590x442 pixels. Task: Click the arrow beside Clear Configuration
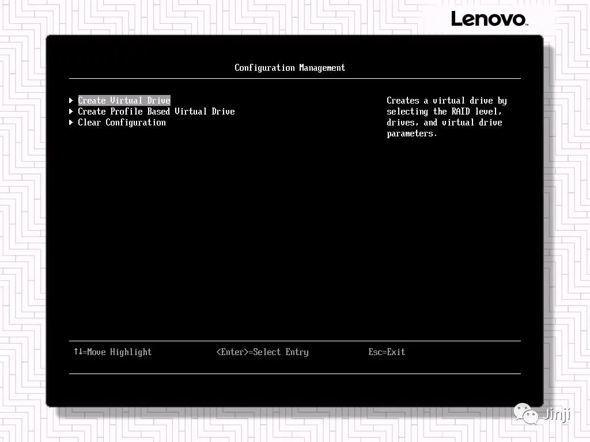click(x=71, y=122)
